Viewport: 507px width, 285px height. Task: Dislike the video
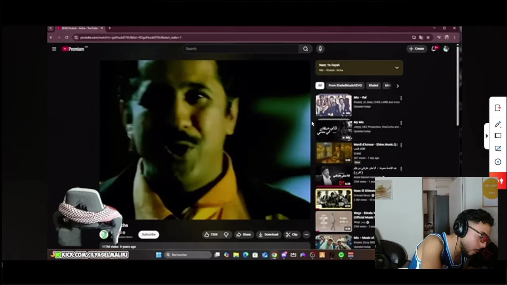pos(226,234)
